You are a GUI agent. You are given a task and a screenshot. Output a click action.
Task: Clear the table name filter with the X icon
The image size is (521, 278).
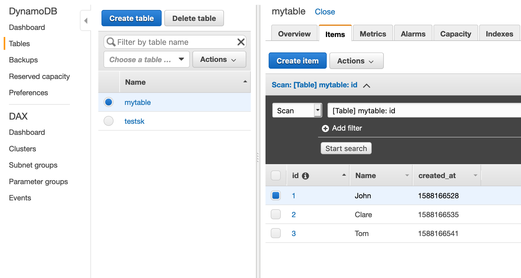point(241,42)
